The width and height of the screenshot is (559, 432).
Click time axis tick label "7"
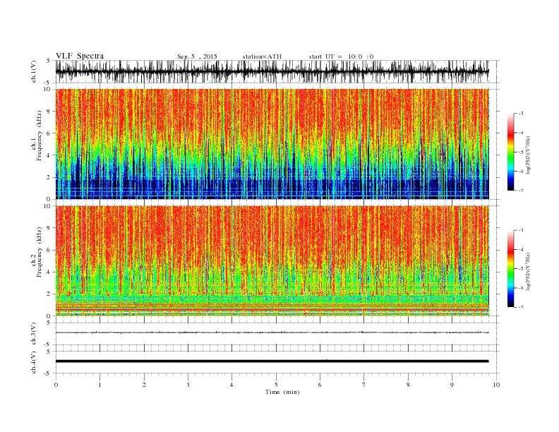point(364,385)
